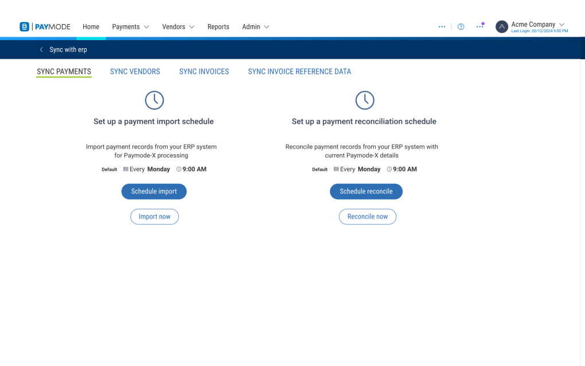The height and width of the screenshot is (366, 585).
Task: Click the calendar icon under the import description
Action: [x=126, y=169]
